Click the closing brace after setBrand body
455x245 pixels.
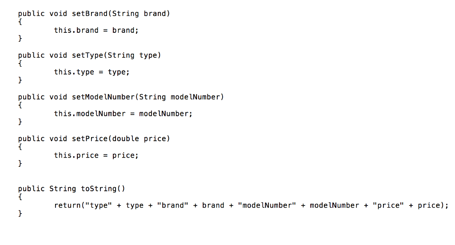click(20, 38)
